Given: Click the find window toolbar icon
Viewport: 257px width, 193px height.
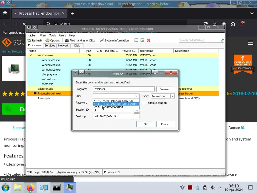Looking at the screenshot, I should (x=136, y=40).
